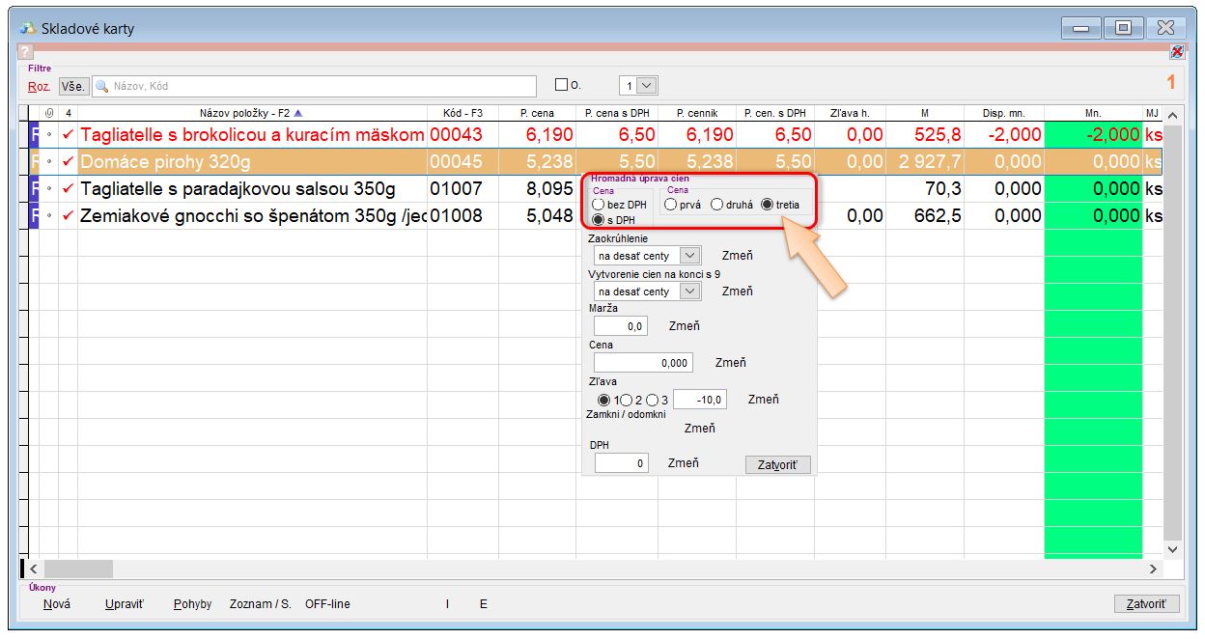Screen dimensions: 1205x639
Task: Toggle the 'O.' checkbox in filter
Action: 561,86
